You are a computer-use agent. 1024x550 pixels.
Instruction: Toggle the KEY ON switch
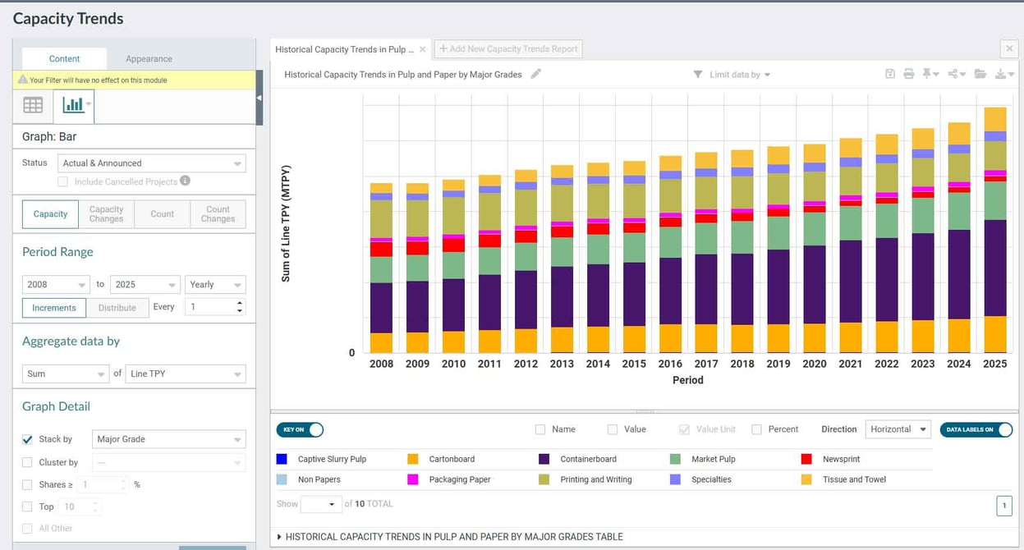(300, 429)
